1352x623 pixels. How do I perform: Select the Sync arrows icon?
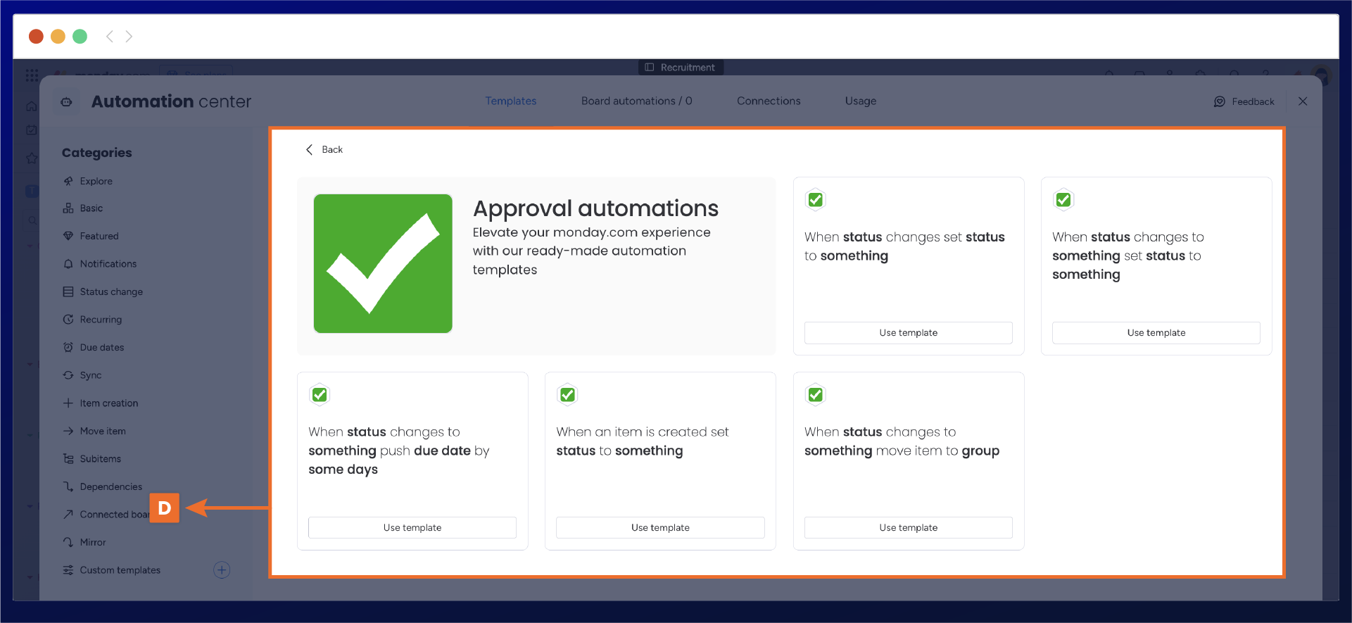(68, 375)
